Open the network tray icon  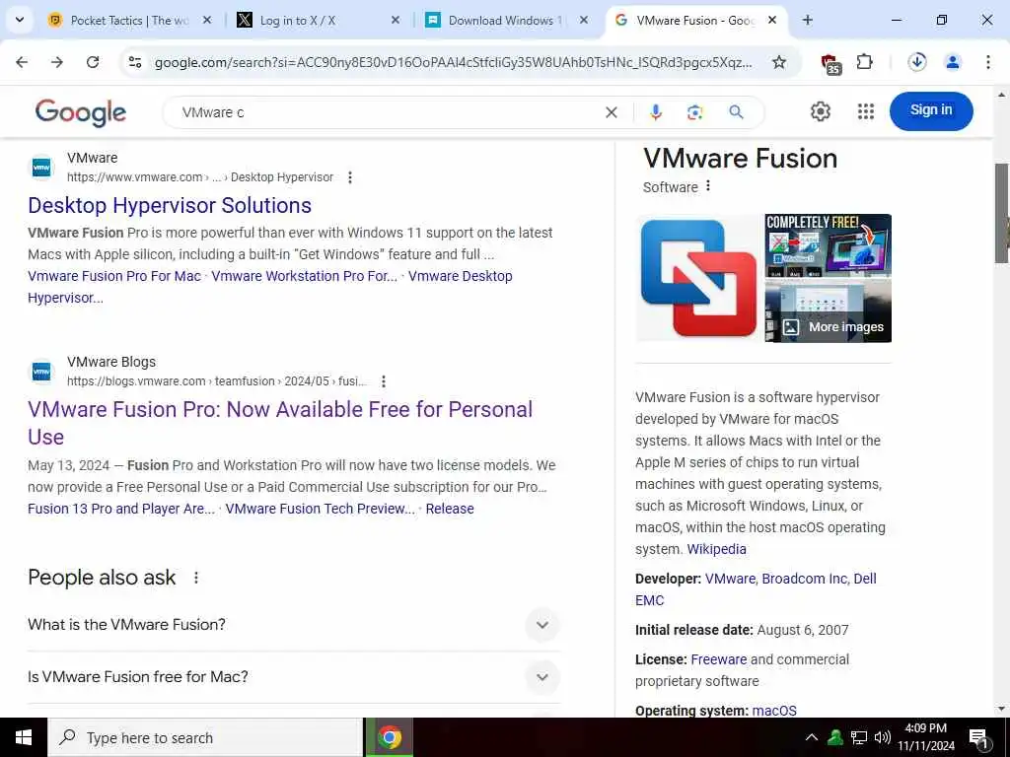point(859,737)
